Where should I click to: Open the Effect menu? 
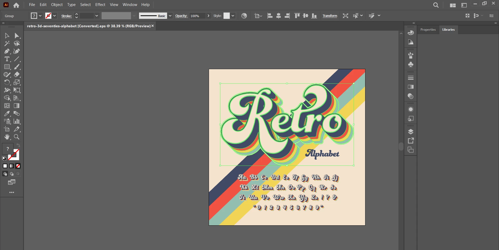coord(100,5)
